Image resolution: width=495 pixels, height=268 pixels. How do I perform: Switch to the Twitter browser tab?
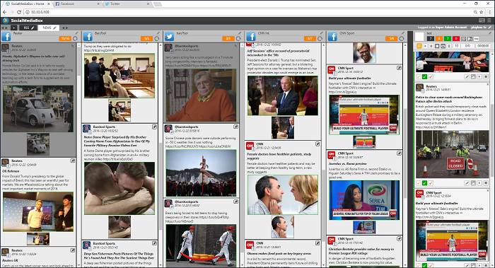(128, 4)
